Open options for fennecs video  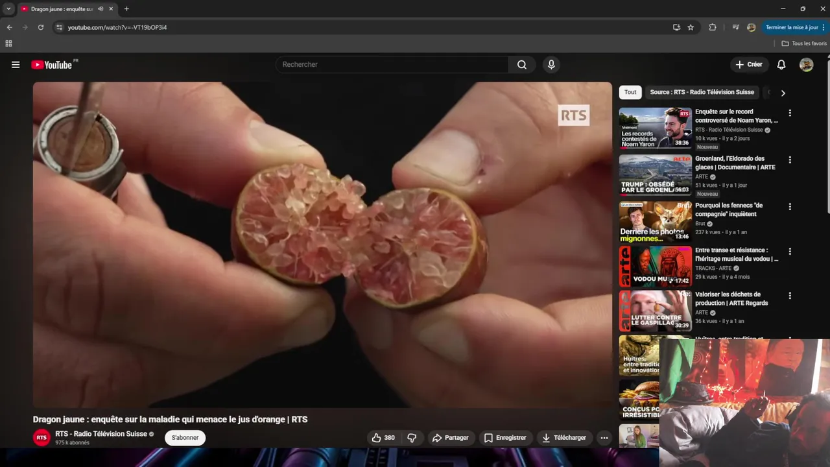tap(790, 206)
